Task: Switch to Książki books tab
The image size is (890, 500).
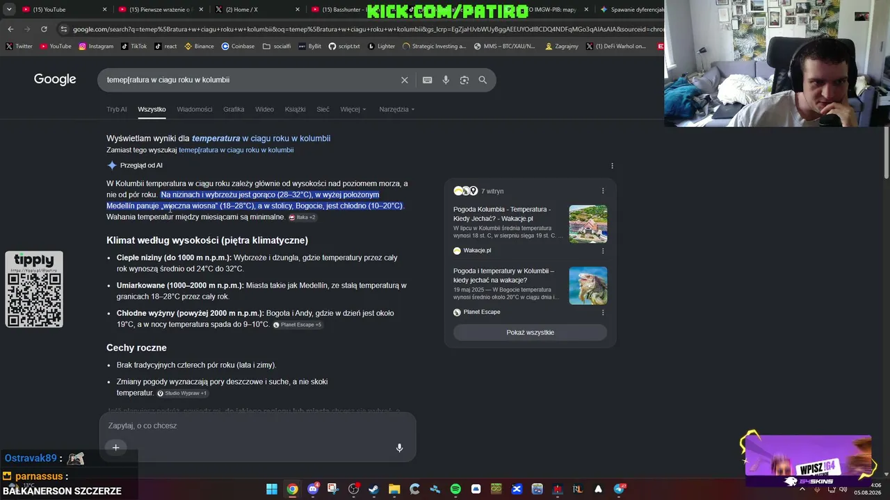Action: (x=295, y=109)
